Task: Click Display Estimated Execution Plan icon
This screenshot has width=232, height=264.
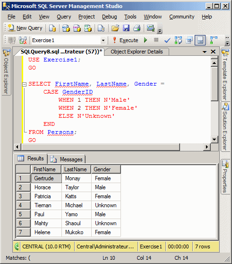Action: click(x=178, y=40)
